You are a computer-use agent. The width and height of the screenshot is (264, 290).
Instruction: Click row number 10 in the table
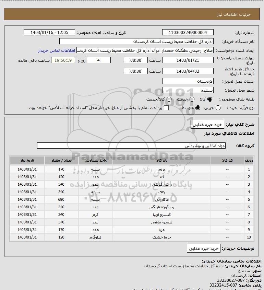[x=249, y=237]
